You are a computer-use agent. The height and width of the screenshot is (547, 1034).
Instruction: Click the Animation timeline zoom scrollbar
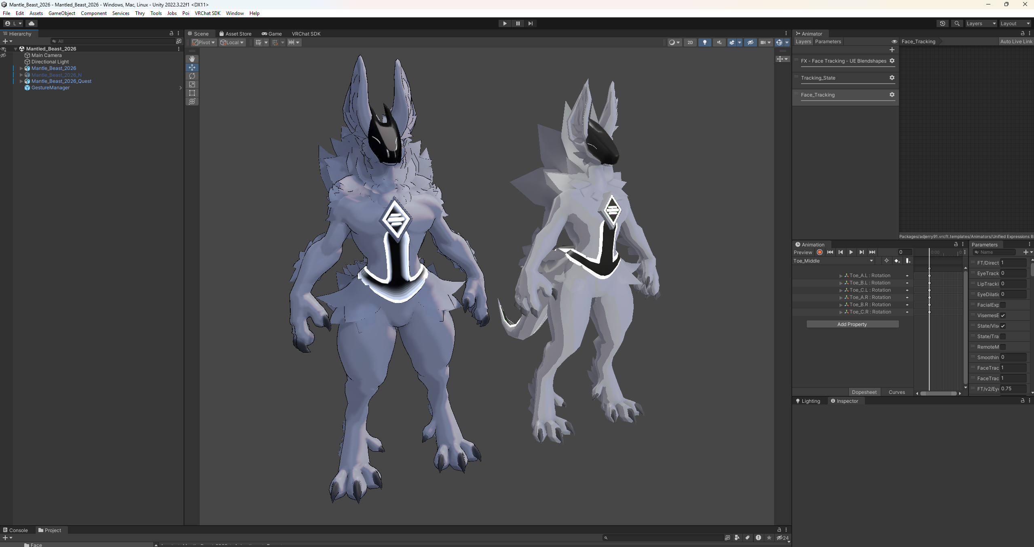coord(938,393)
